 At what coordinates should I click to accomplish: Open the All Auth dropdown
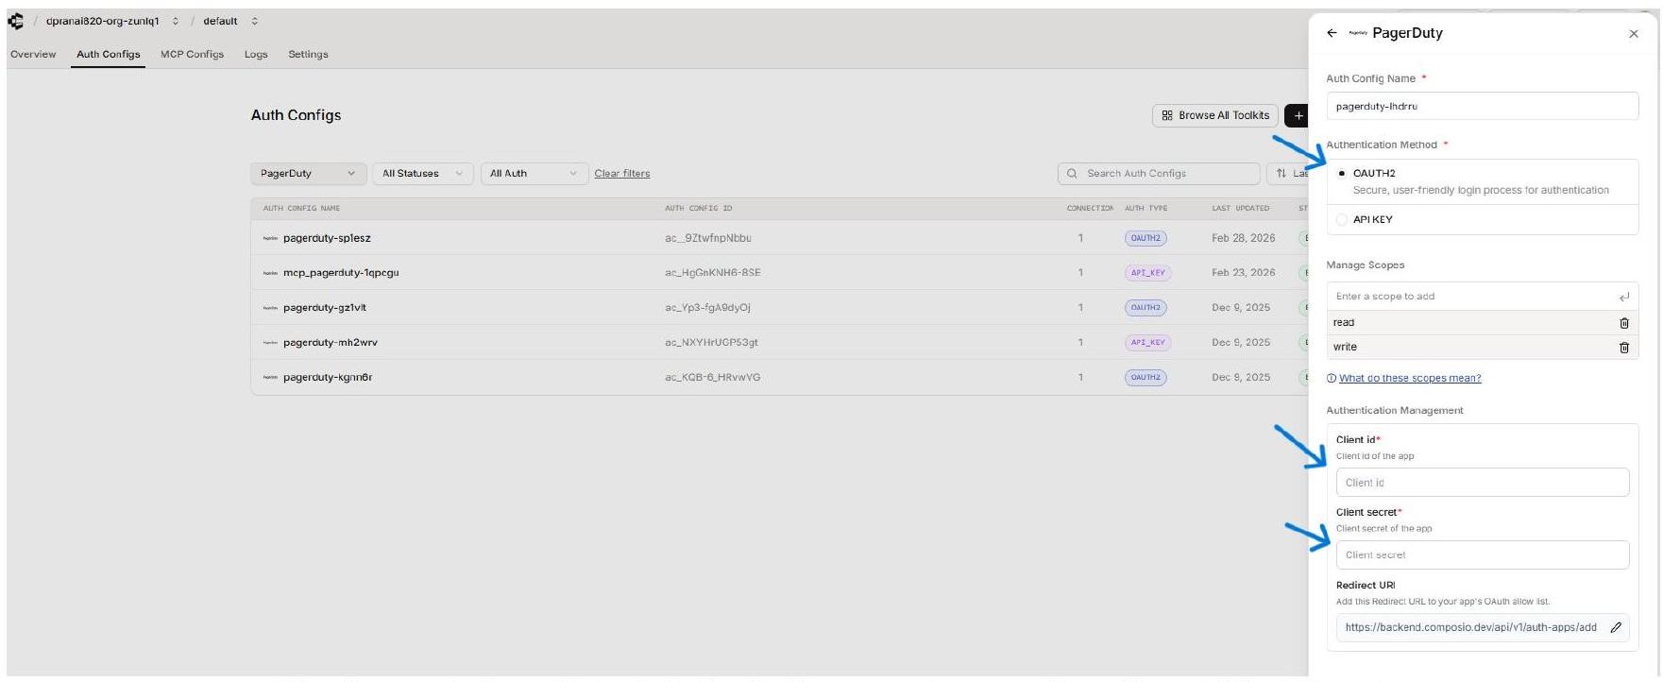coord(534,174)
